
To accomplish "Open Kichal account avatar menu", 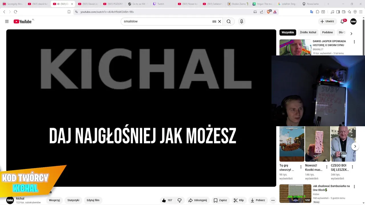I will point(353,21).
